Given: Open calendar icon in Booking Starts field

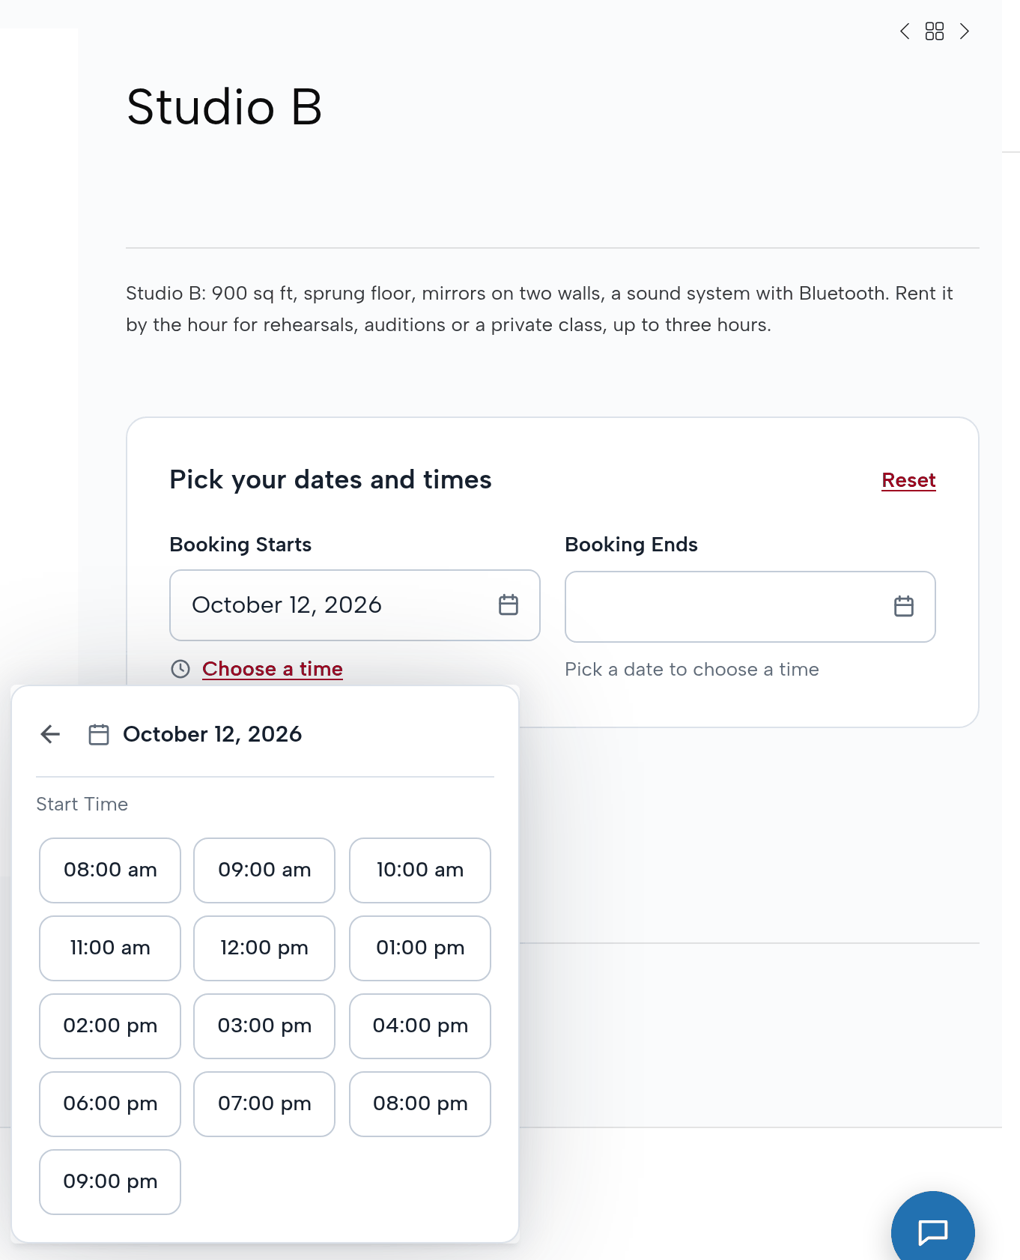Looking at the screenshot, I should [x=509, y=605].
